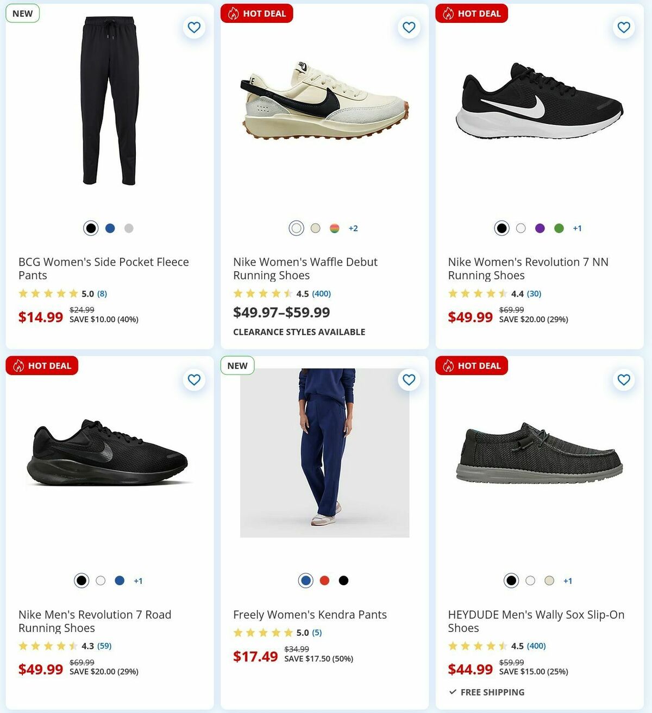This screenshot has width=652, height=713.
Task: Choose the red color for Freely Kendra Pants
Action: pyautogui.click(x=324, y=580)
